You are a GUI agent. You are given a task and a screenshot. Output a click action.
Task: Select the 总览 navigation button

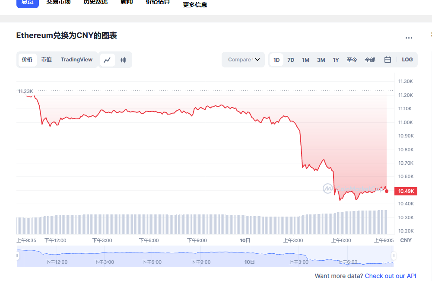[27, 2]
